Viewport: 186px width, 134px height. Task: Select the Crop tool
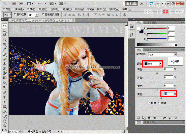click(5, 44)
